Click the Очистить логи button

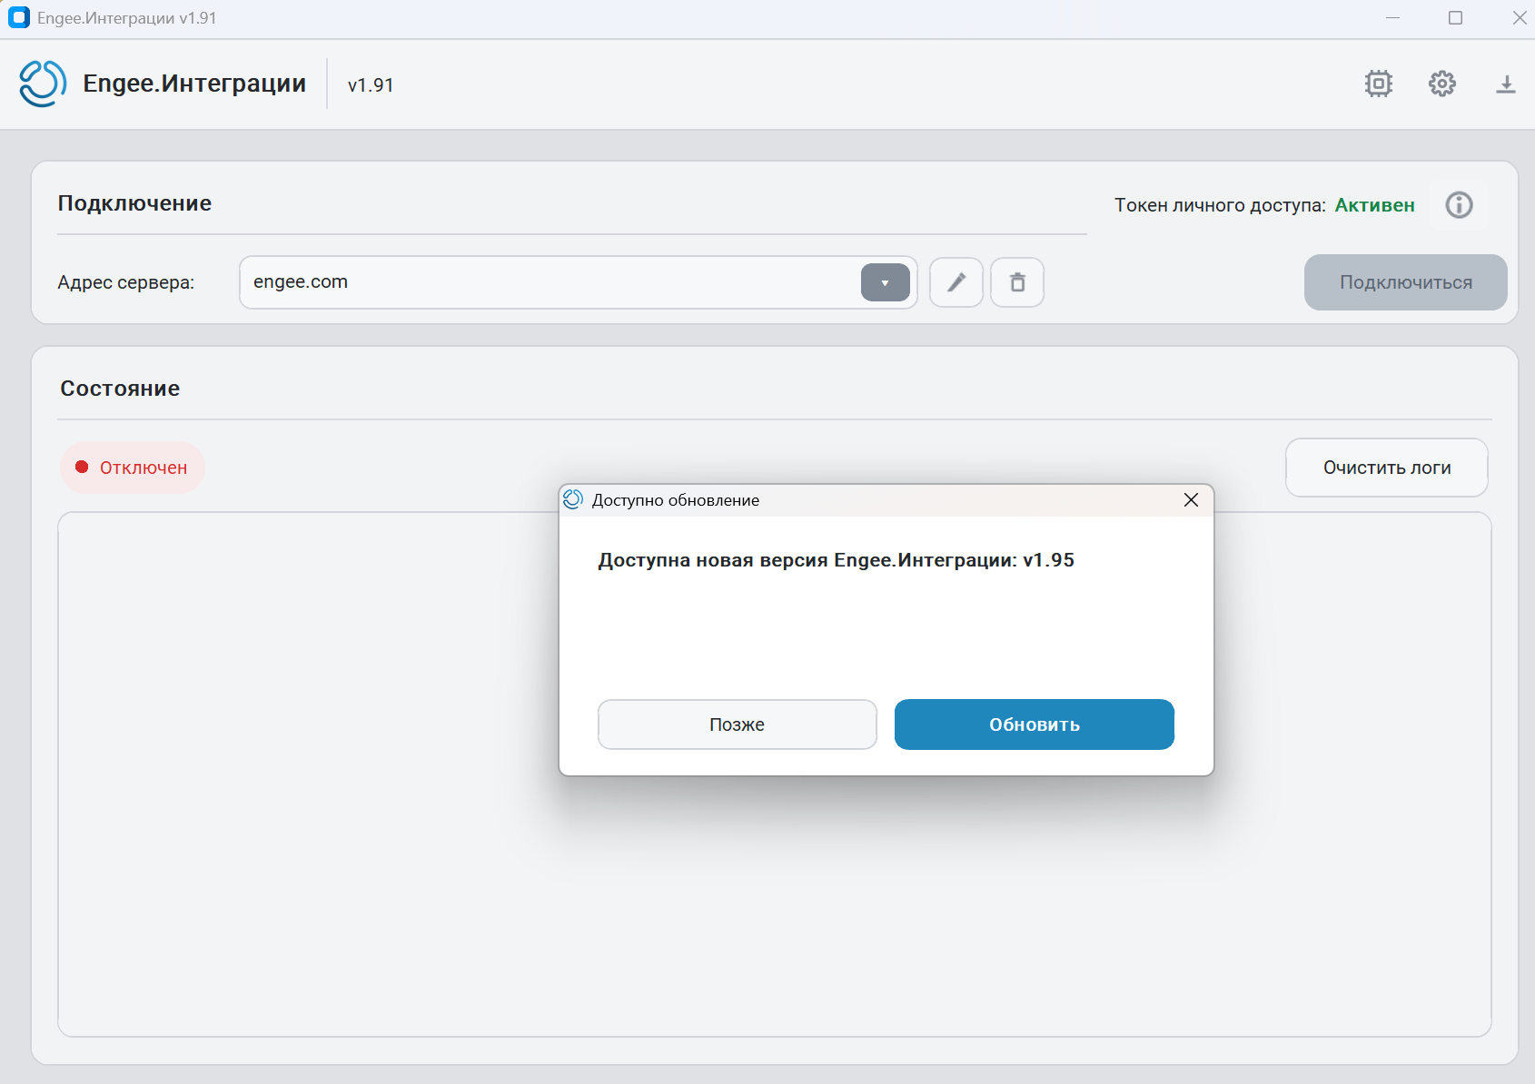[x=1387, y=468]
